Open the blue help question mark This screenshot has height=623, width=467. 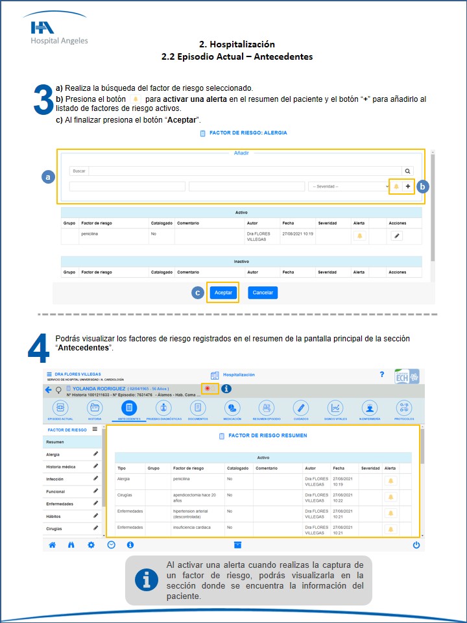(382, 374)
